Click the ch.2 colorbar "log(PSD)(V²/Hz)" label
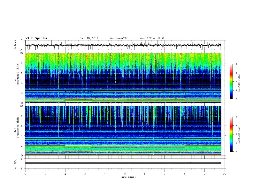 click(x=239, y=135)
